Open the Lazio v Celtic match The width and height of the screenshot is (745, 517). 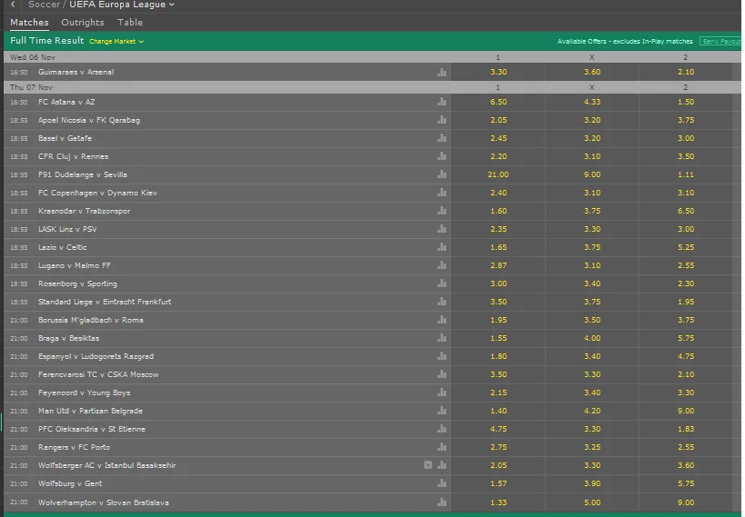(62, 247)
